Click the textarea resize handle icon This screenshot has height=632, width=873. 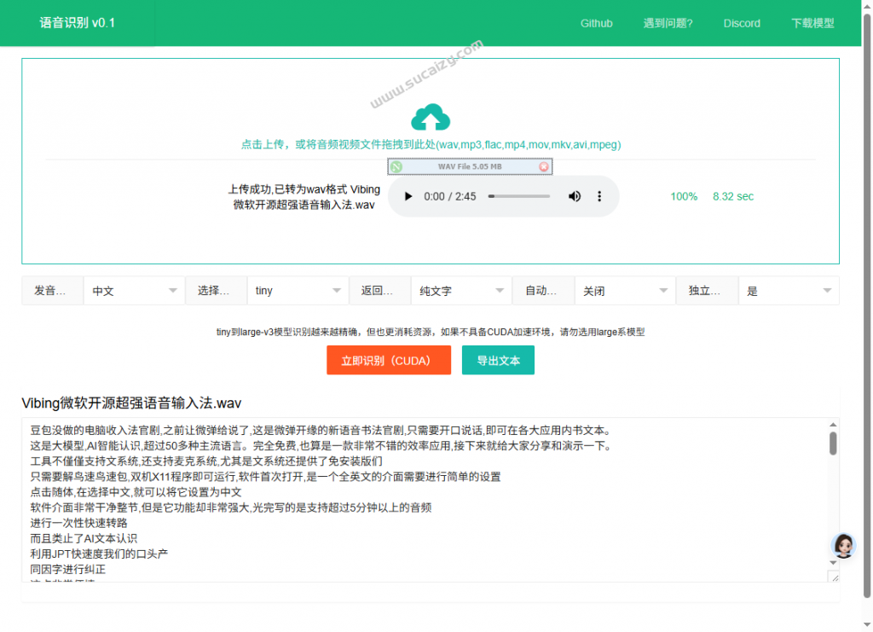point(834,577)
